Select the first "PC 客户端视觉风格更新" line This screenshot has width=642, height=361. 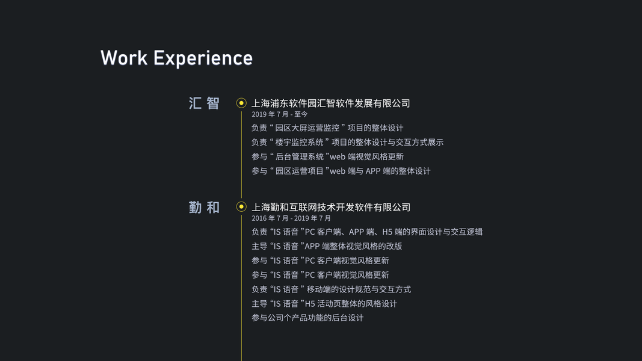[320, 261]
